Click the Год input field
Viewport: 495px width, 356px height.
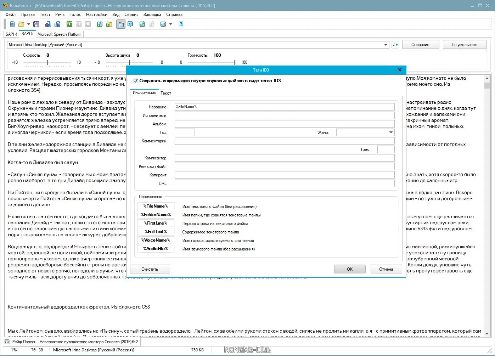point(185,132)
